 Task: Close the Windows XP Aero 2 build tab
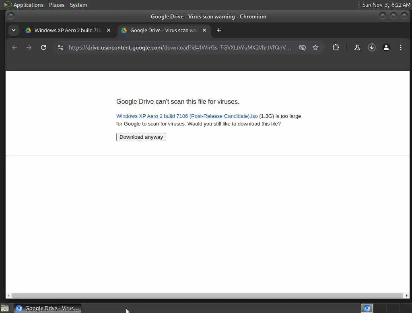click(x=109, y=30)
